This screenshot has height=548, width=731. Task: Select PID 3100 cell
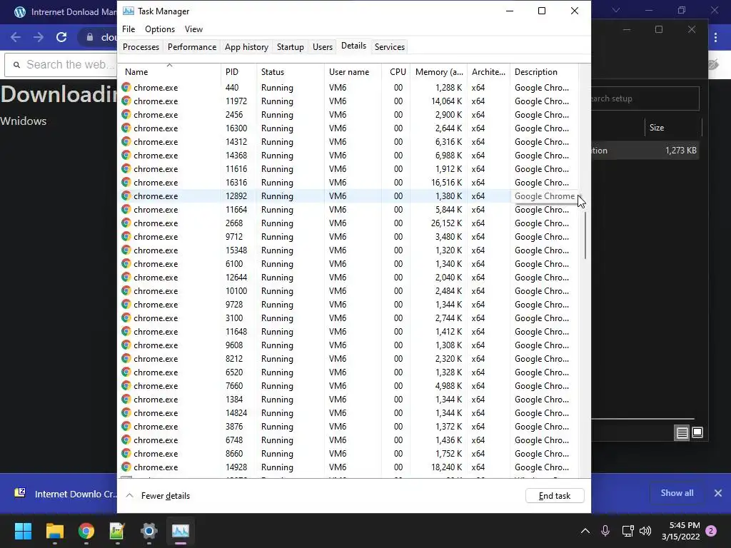(234, 318)
